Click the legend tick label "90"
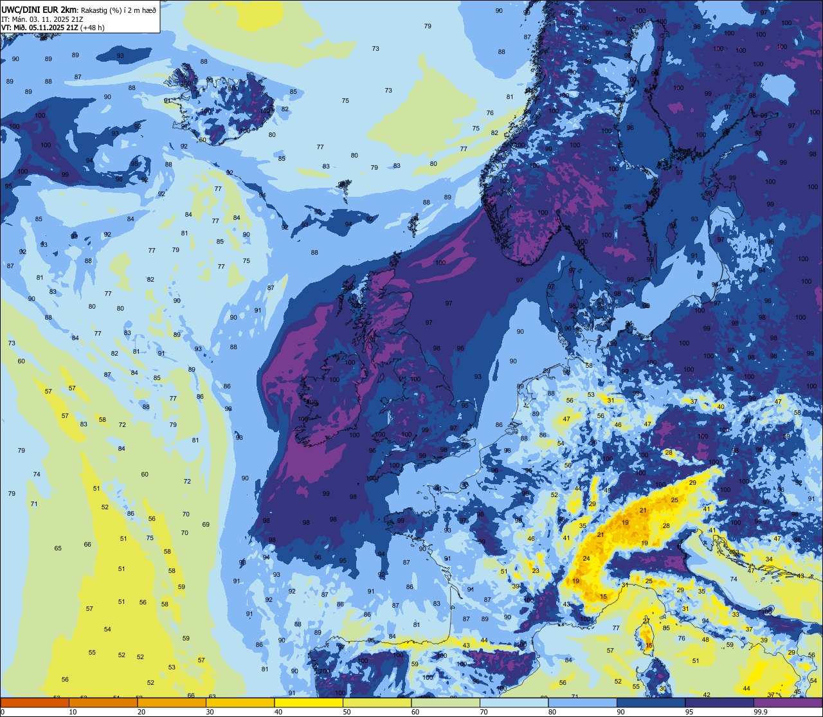This screenshot has height=717, width=823. [620, 712]
